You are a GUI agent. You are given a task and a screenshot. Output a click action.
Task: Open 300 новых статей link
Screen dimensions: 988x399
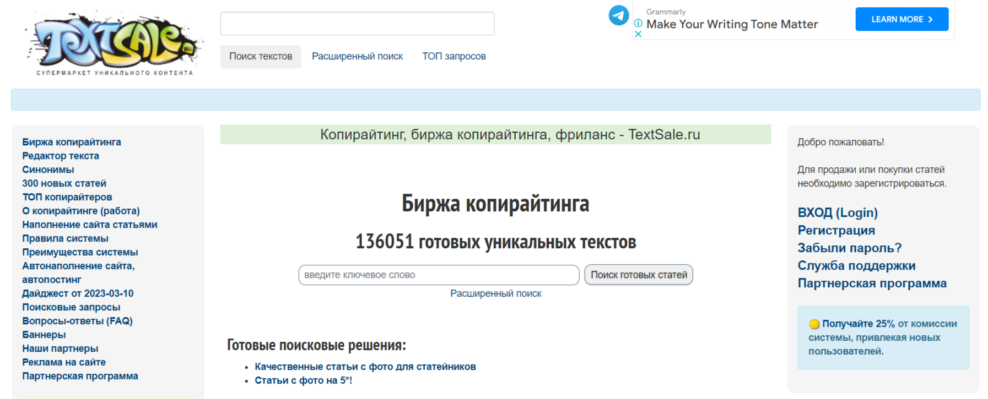point(64,183)
